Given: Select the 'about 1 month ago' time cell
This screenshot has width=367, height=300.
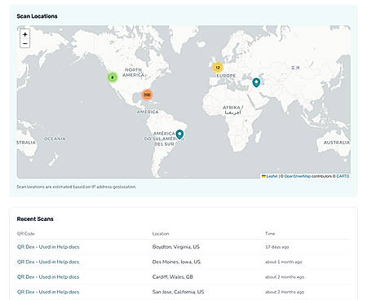Looking at the screenshot, I should pos(284,262).
